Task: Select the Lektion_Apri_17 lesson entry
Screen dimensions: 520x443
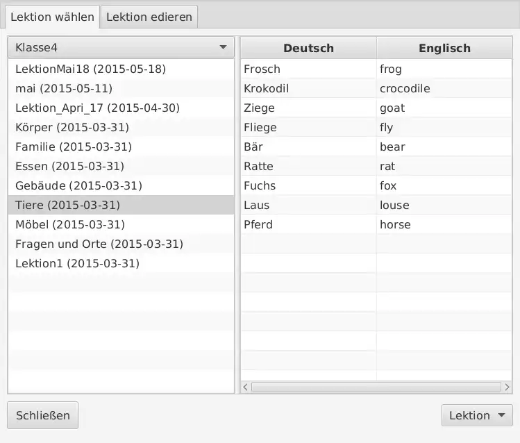Action: point(97,108)
